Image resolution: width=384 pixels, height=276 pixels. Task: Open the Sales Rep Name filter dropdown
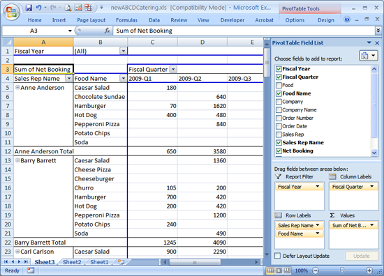pos(69,79)
